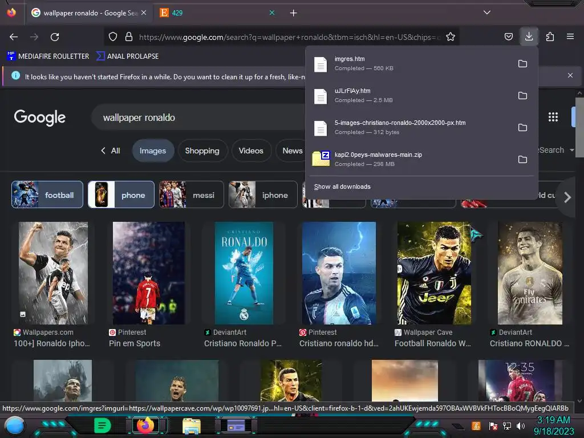Image resolution: width=584 pixels, height=438 pixels.
Task: Open the MEDIAFIRE ROULETTER bookmark
Action: 48,56
